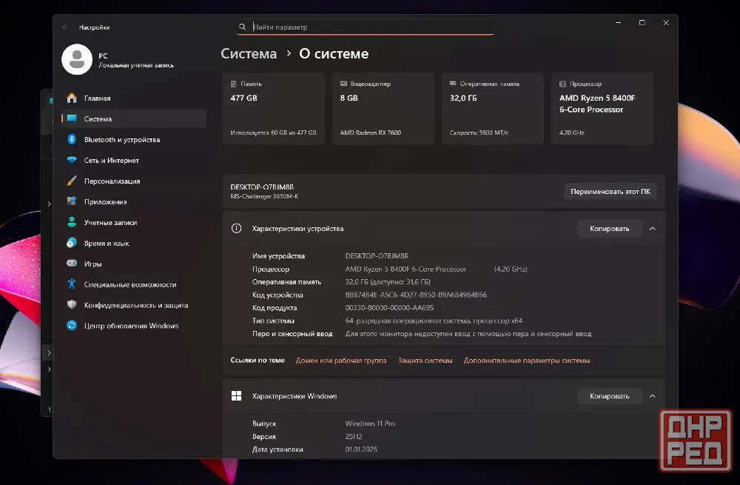Click the PC user avatar picture
The image size is (740, 485).
(x=77, y=59)
